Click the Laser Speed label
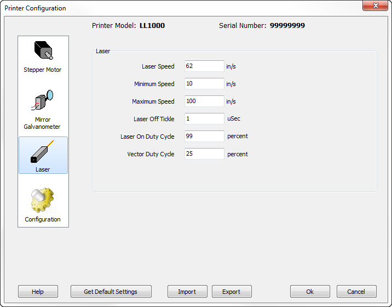Screen dimensions: 392x307 [158, 66]
